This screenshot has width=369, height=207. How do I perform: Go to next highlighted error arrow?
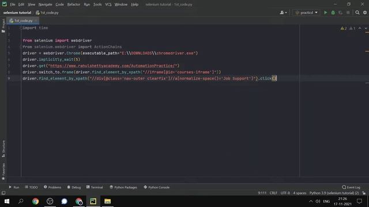click(x=366, y=28)
